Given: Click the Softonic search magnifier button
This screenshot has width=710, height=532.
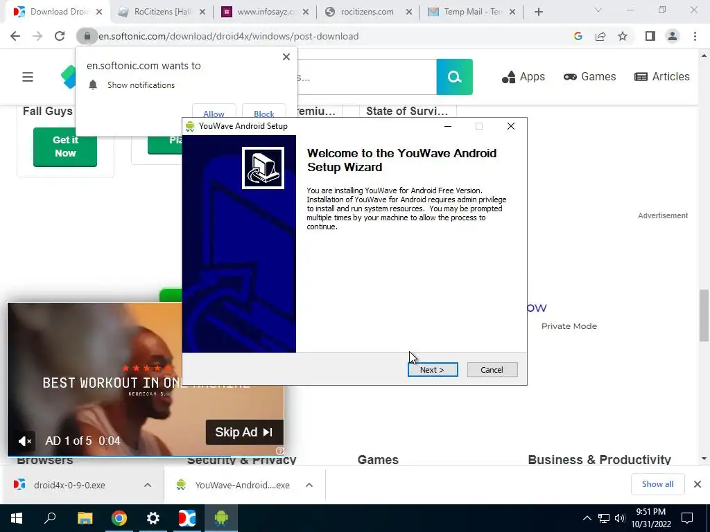Looking at the screenshot, I should coord(455,77).
